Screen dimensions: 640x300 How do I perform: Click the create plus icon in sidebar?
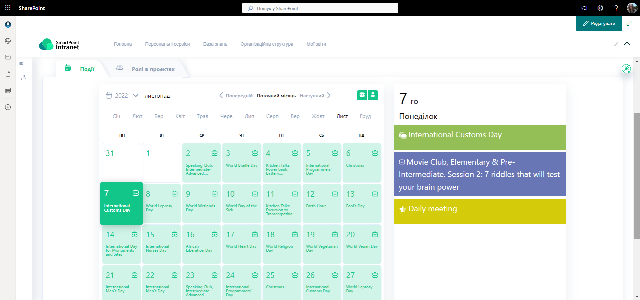pos(8,107)
